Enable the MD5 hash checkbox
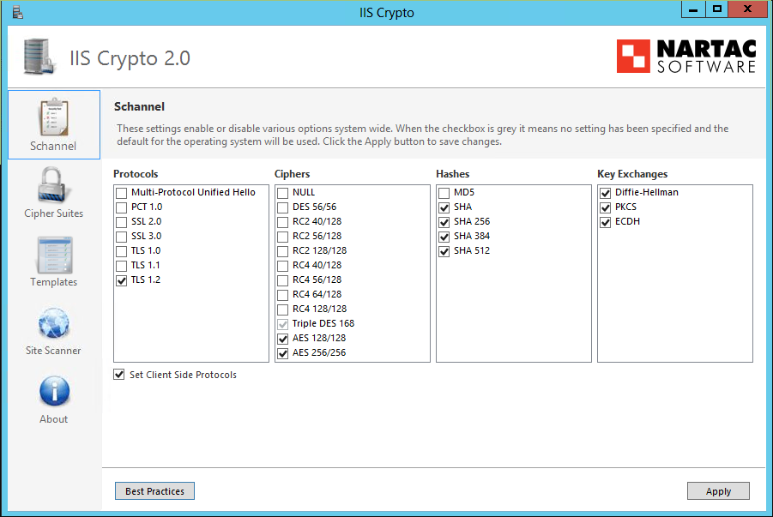The height and width of the screenshot is (517, 773). [x=444, y=193]
